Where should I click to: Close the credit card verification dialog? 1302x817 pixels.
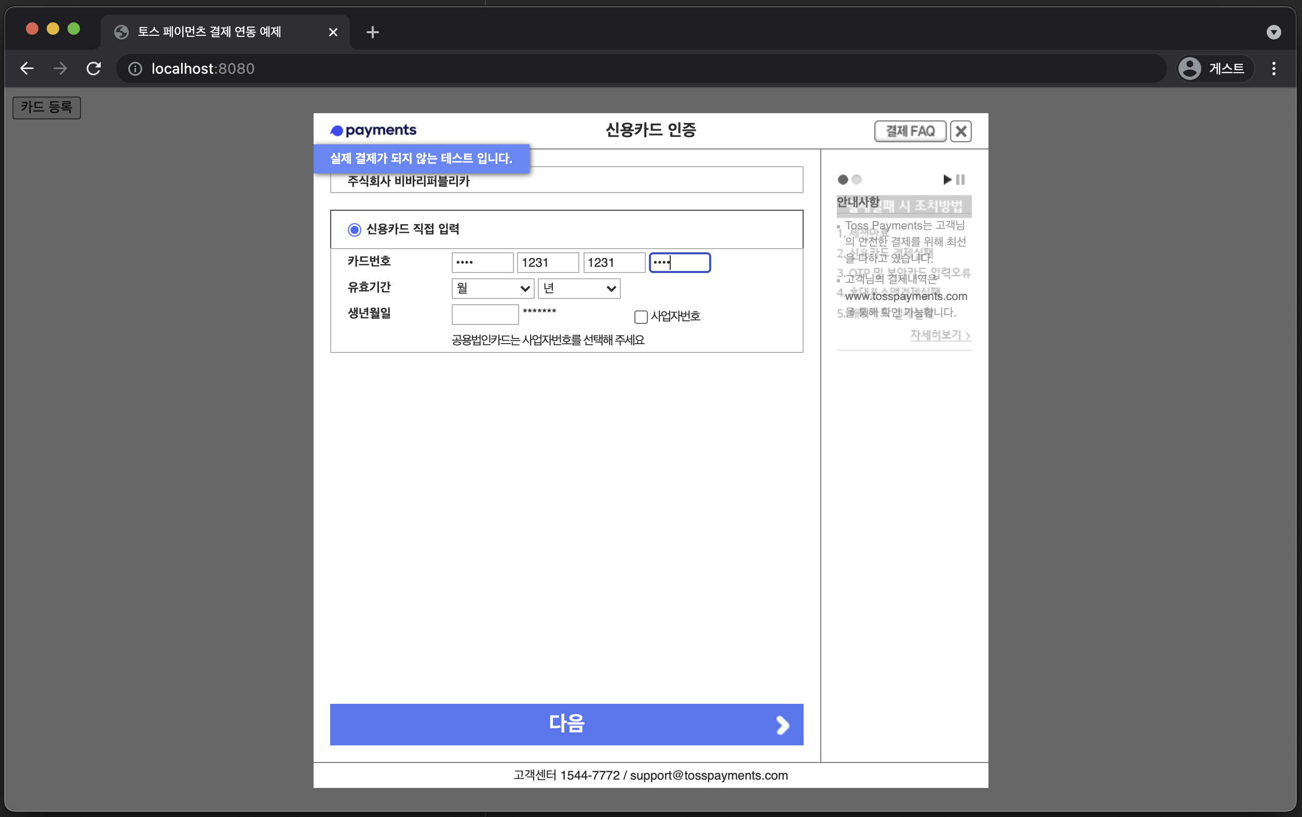[960, 131]
